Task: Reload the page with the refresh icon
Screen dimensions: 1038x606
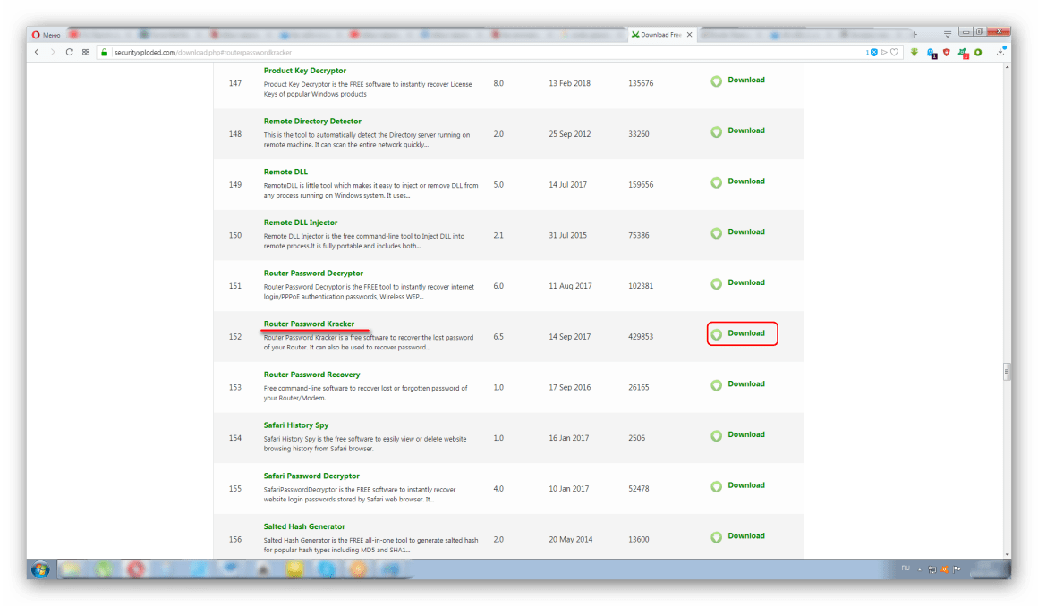Action: [69, 52]
